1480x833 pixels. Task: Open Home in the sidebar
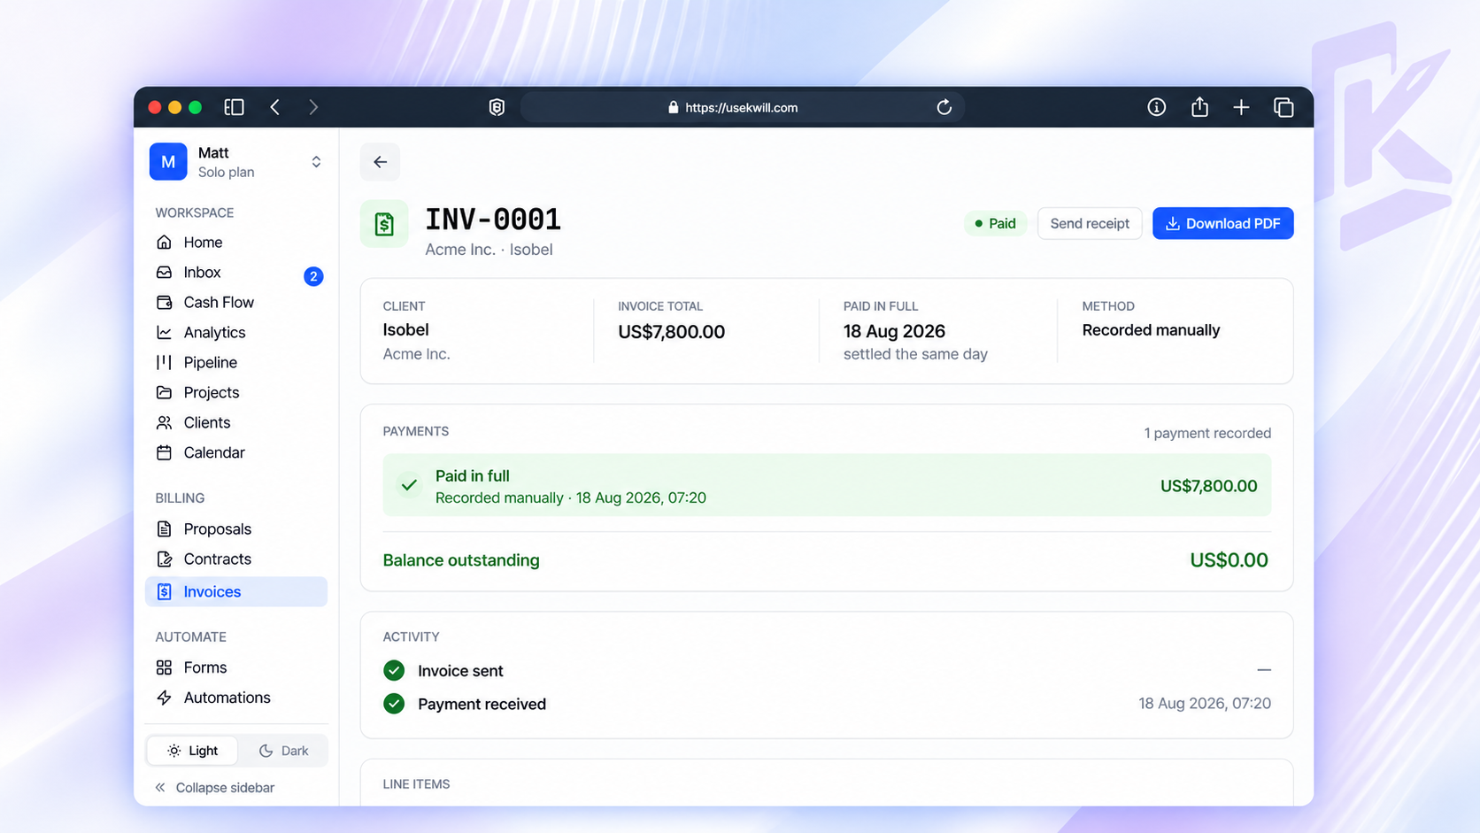tap(236, 243)
